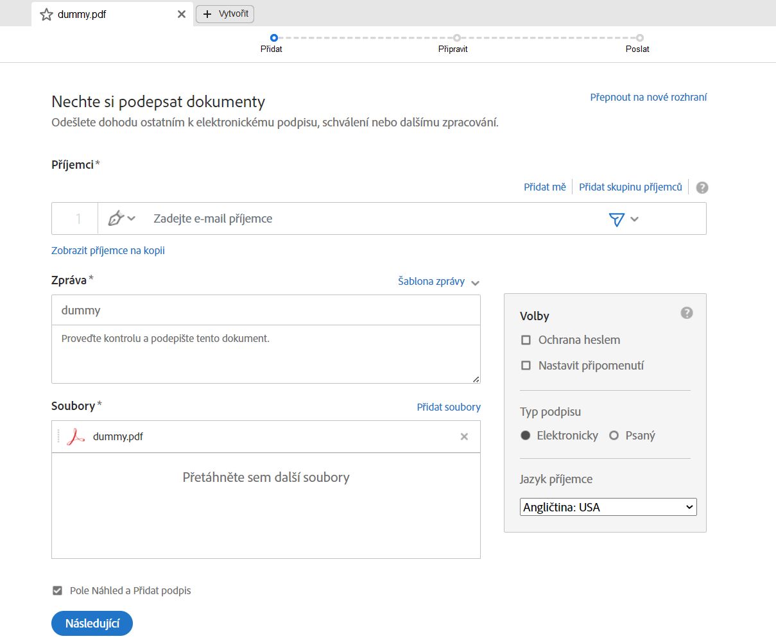
Task: Select the Psaný signature type
Action: pos(614,436)
